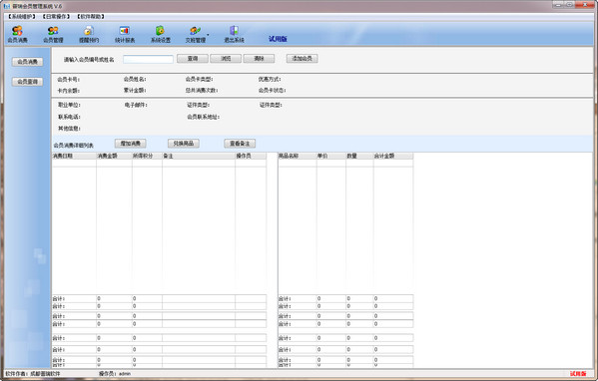The width and height of the screenshot is (598, 381).
Task: Expand the 交班管理 dropdown arrow
Action: pyautogui.click(x=208, y=35)
